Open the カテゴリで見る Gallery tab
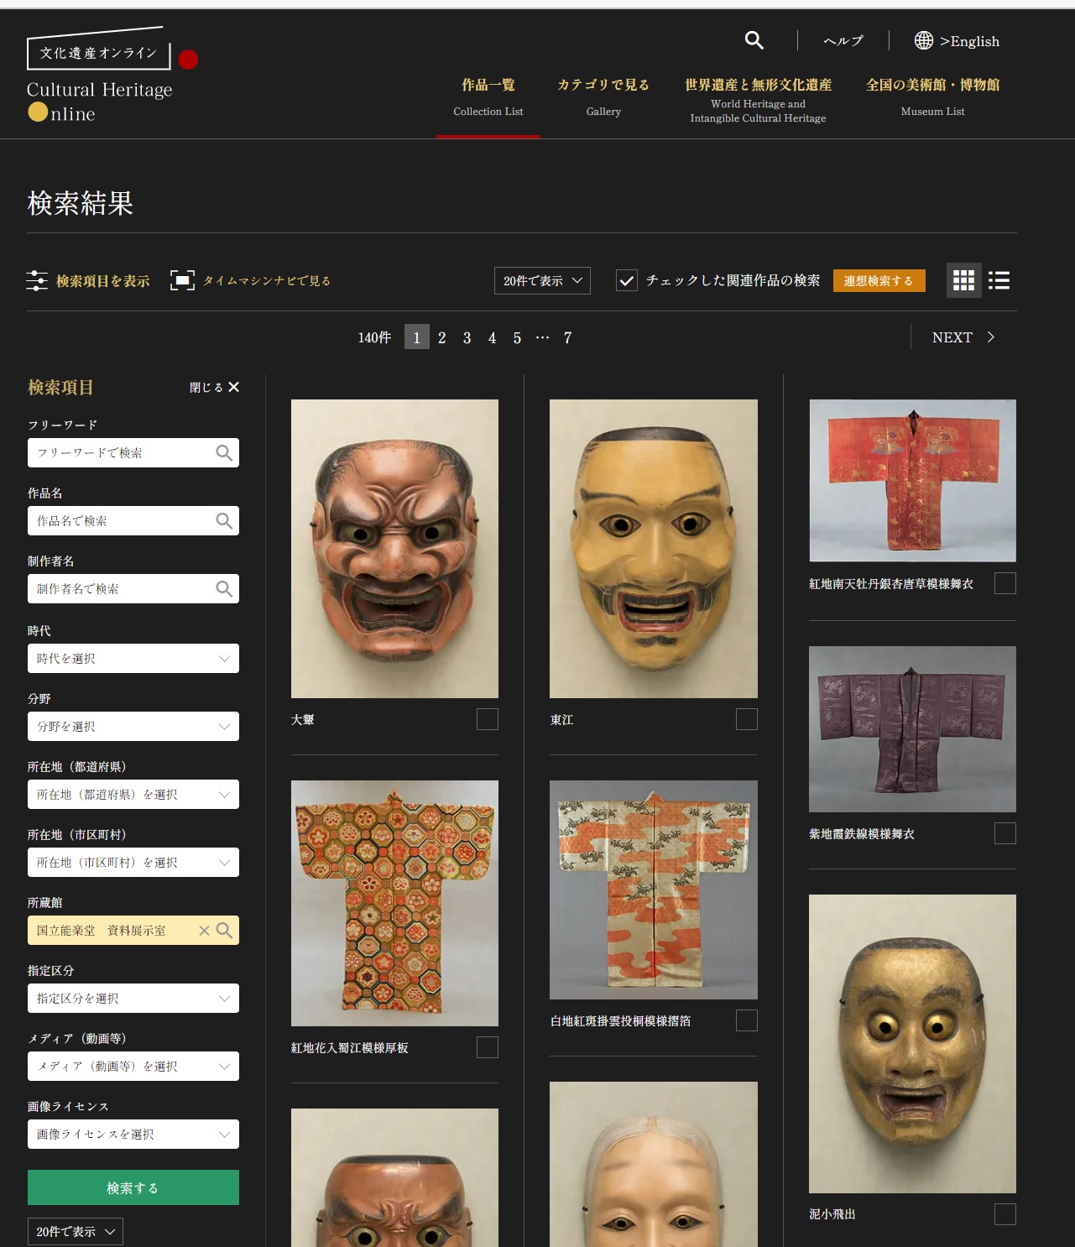The width and height of the screenshot is (1075, 1247). (603, 97)
